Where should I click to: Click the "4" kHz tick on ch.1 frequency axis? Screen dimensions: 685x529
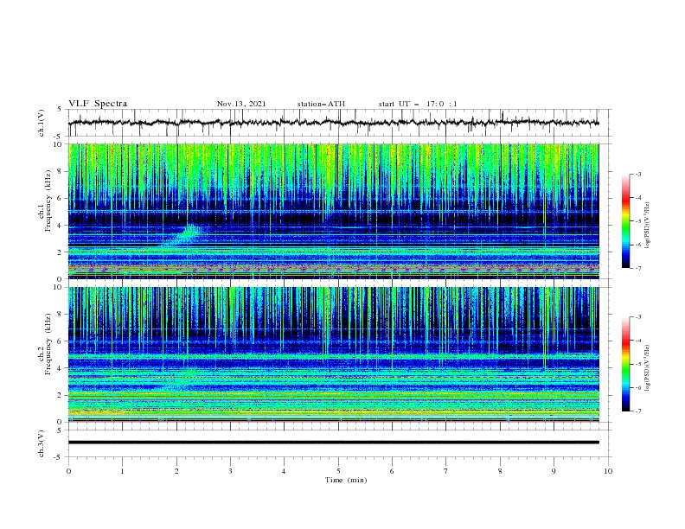tap(61, 226)
